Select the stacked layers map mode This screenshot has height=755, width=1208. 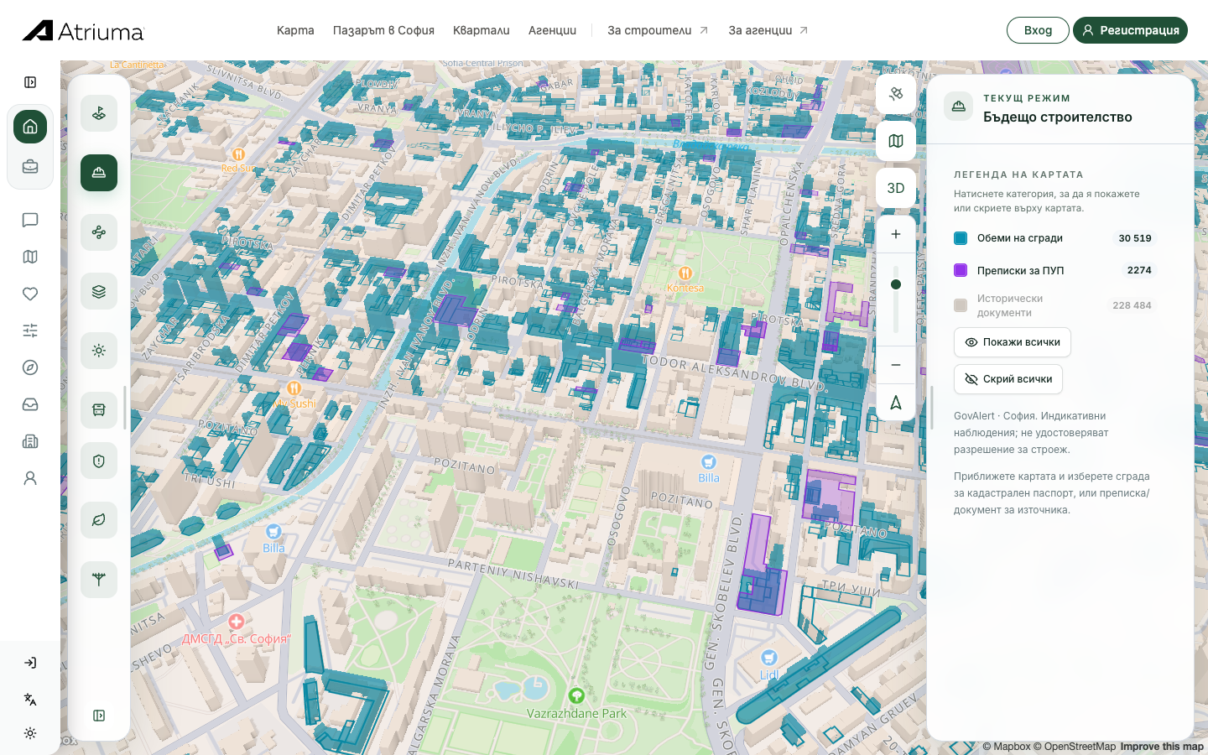click(x=99, y=292)
